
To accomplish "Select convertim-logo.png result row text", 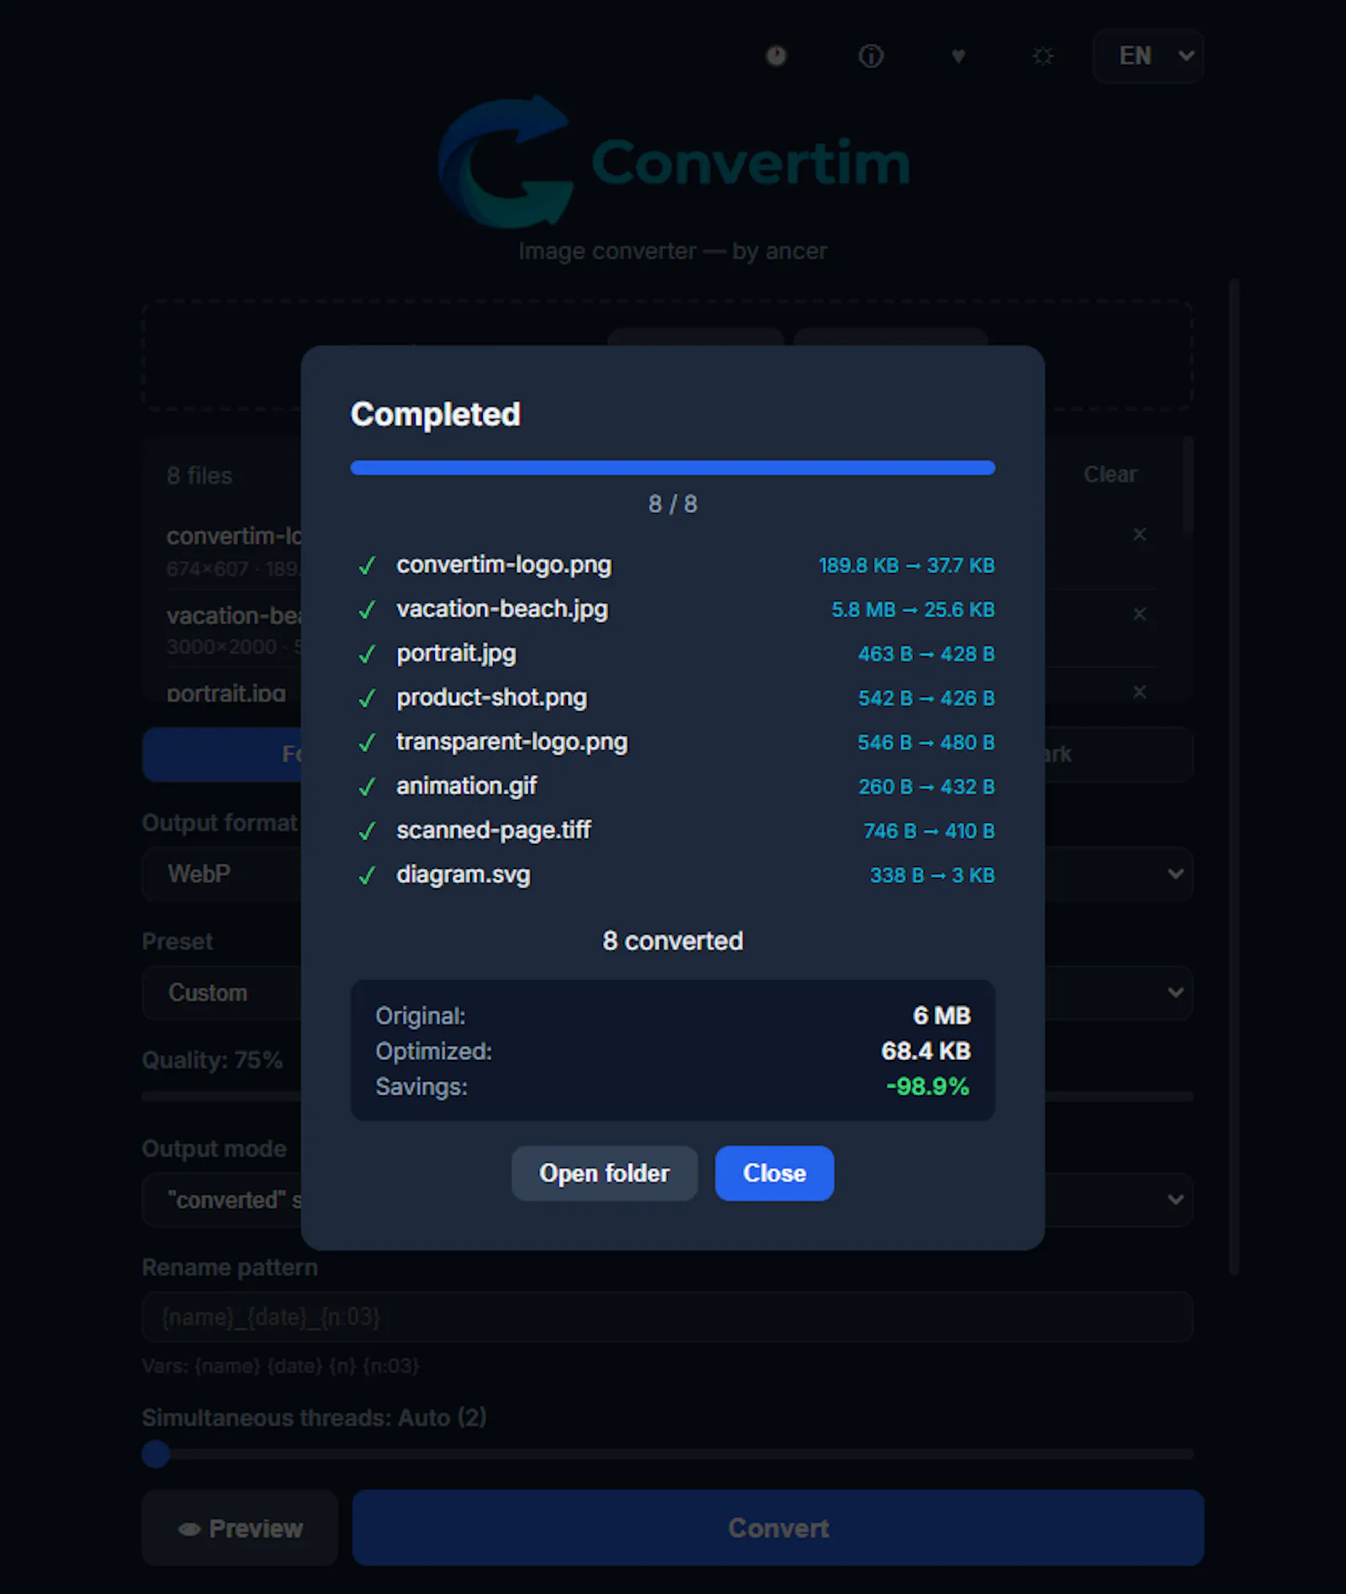I will 504,564.
